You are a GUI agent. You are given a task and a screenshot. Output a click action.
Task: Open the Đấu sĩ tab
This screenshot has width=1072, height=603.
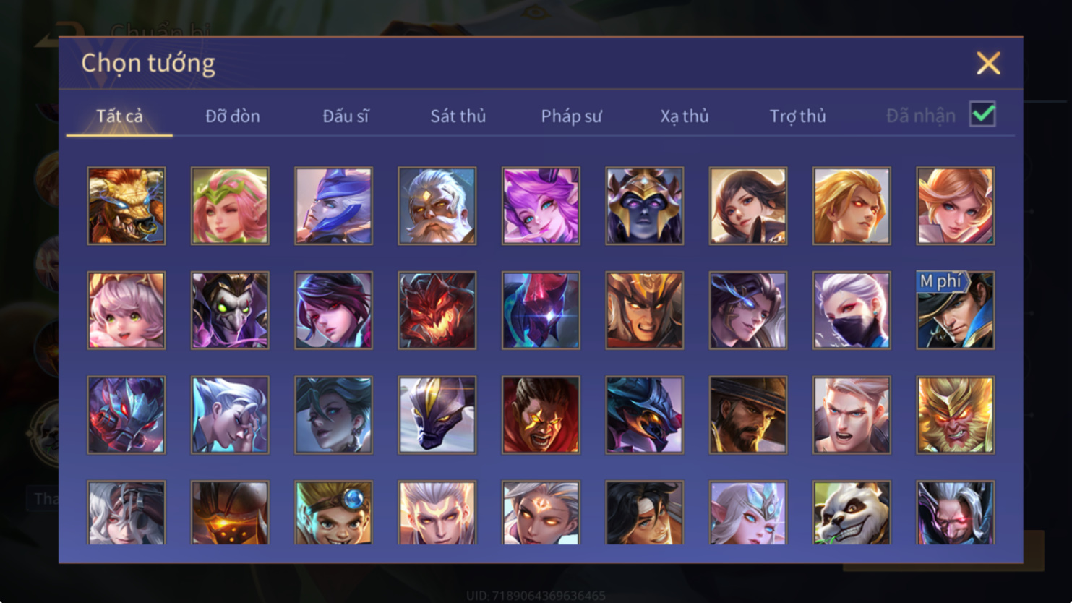pyautogui.click(x=346, y=116)
